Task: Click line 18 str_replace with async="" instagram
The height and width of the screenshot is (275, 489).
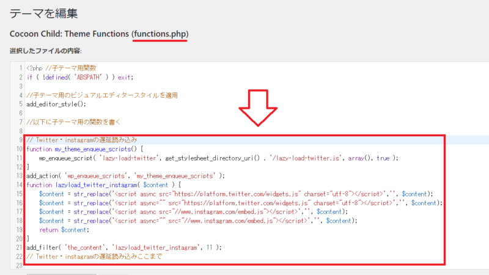Action: (x=198, y=221)
